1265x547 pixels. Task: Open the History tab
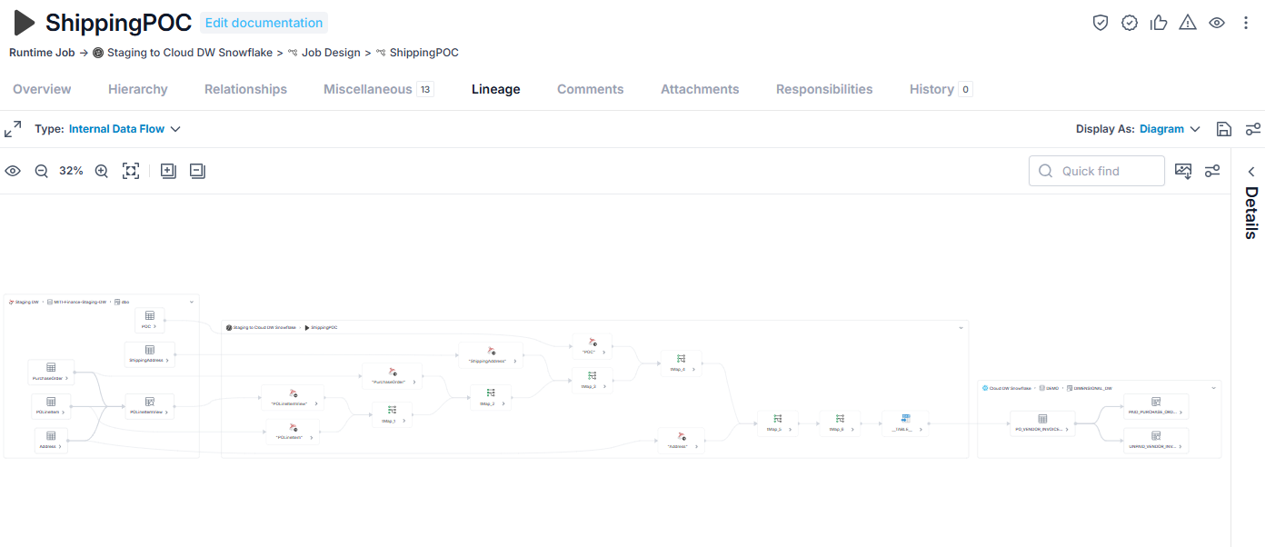tap(941, 89)
